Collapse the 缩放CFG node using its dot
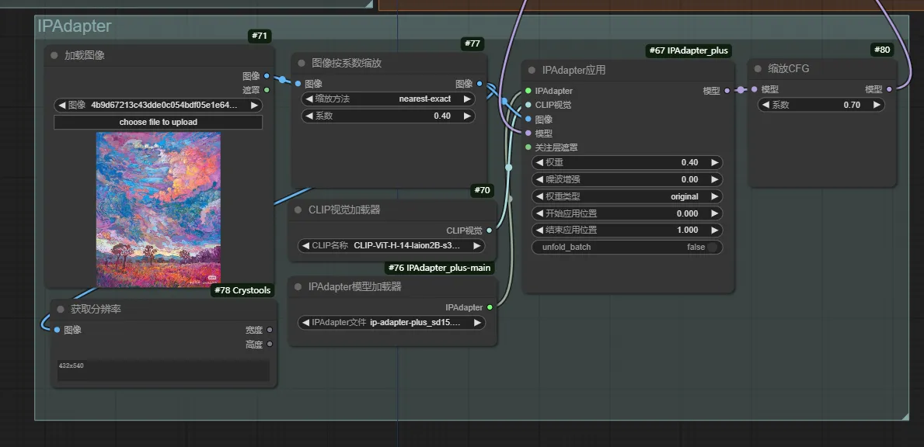Viewport: 924px width, 447px height. pyautogui.click(x=758, y=68)
